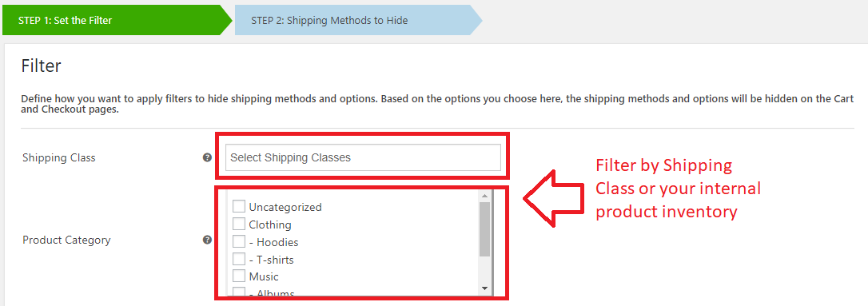The width and height of the screenshot is (868, 306).
Task: Toggle the Albums subcategory checkbox
Action: click(239, 292)
